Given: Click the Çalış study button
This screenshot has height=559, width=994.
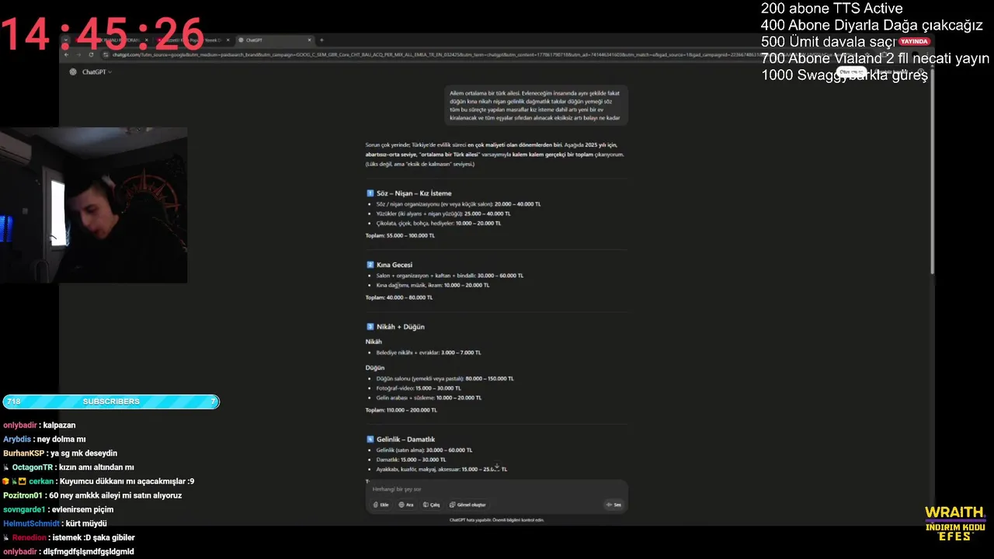Looking at the screenshot, I should (x=431, y=505).
